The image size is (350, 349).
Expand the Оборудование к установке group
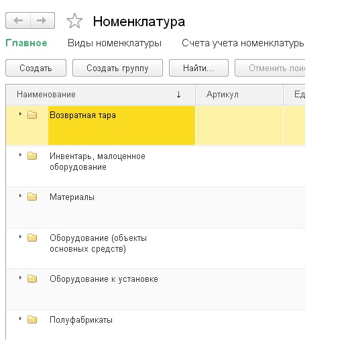[x=20, y=278]
